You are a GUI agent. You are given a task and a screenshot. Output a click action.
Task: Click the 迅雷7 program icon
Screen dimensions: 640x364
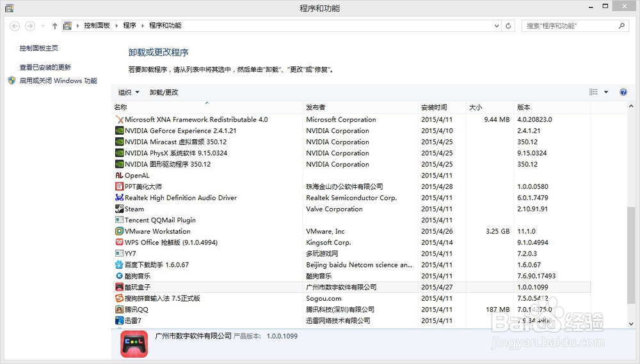(119, 321)
